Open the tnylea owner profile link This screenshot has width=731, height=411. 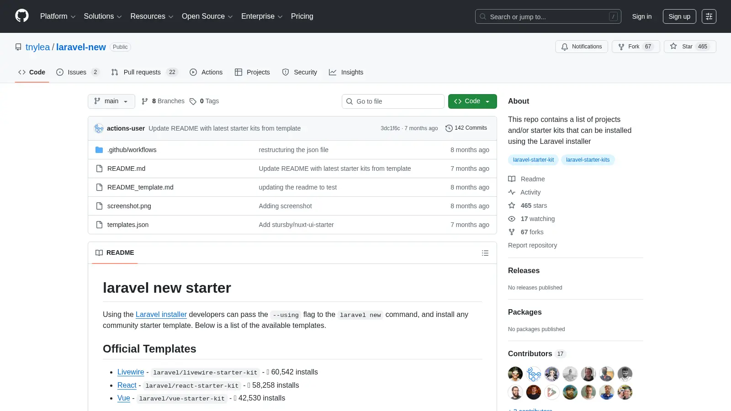coord(37,47)
